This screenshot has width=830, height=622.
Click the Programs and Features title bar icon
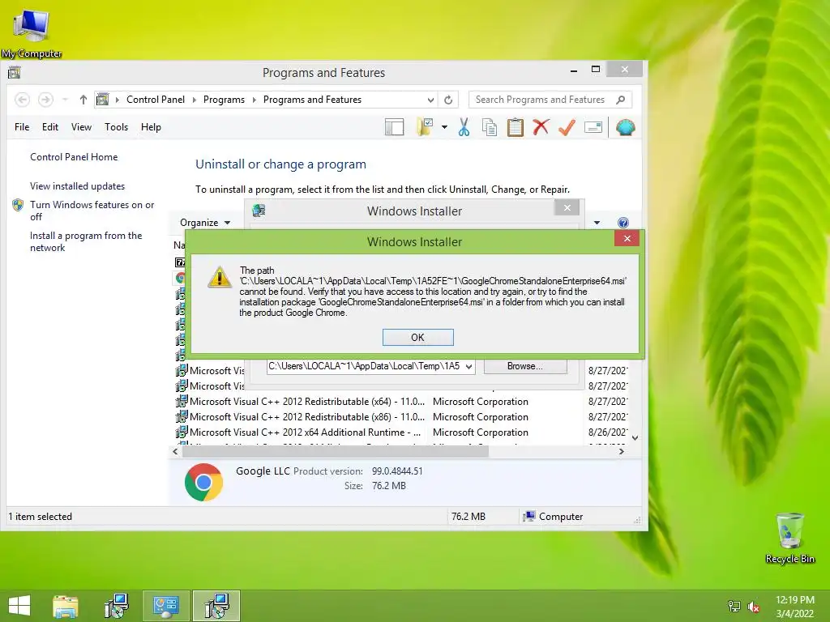15,72
